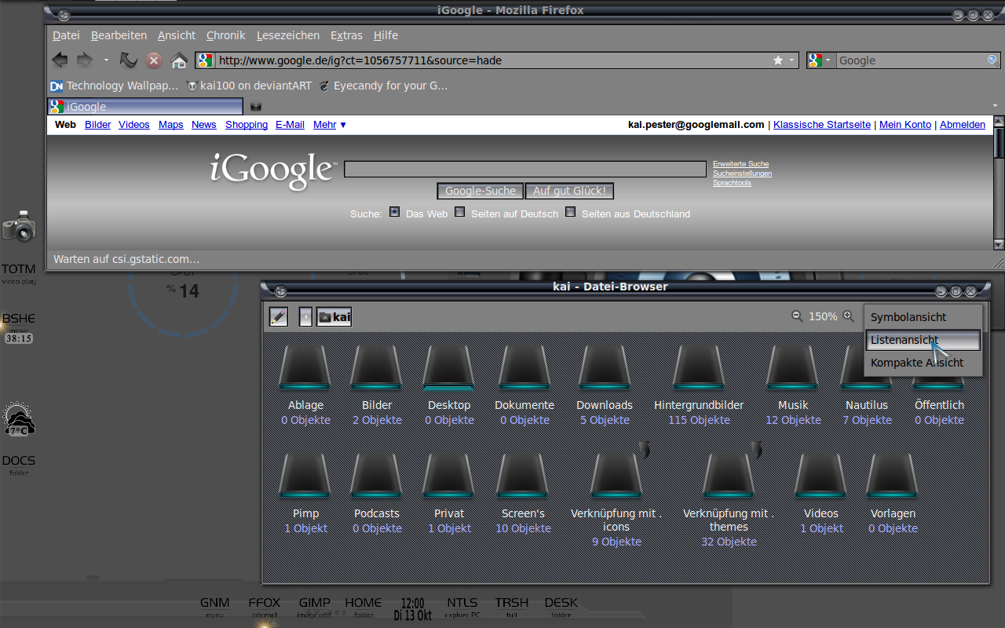Open the Maps link

170,125
